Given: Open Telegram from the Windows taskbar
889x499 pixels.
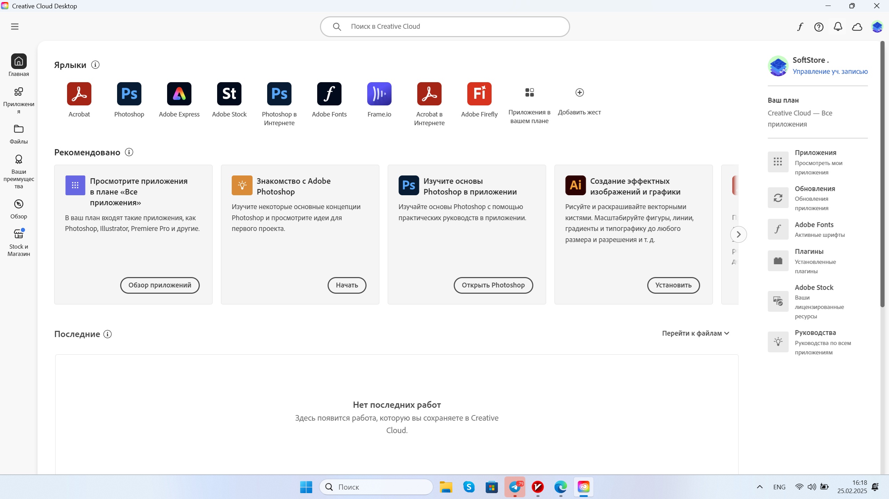Looking at the screenshot, I should pyautogui.click(x=515, y=487).
